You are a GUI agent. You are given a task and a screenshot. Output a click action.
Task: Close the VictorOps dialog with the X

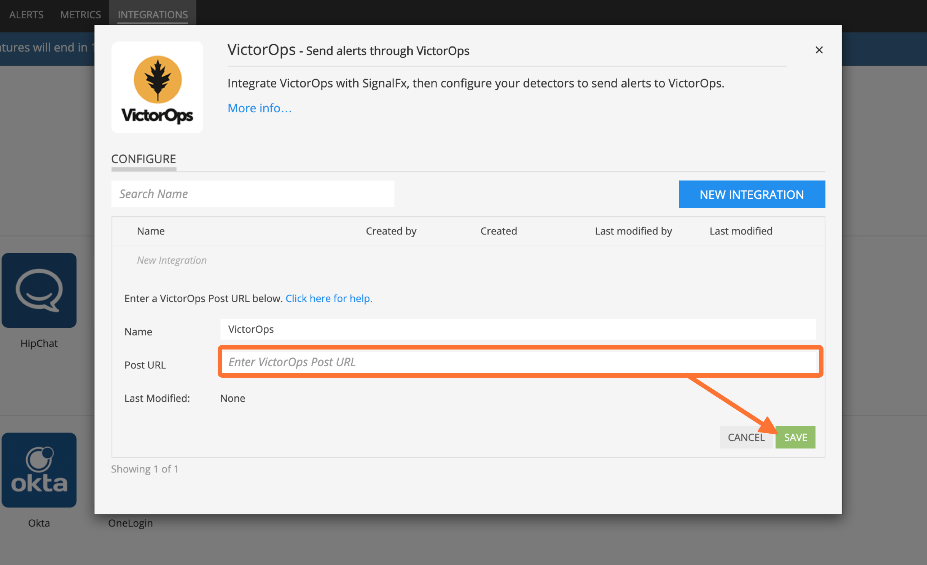point(819,50)
